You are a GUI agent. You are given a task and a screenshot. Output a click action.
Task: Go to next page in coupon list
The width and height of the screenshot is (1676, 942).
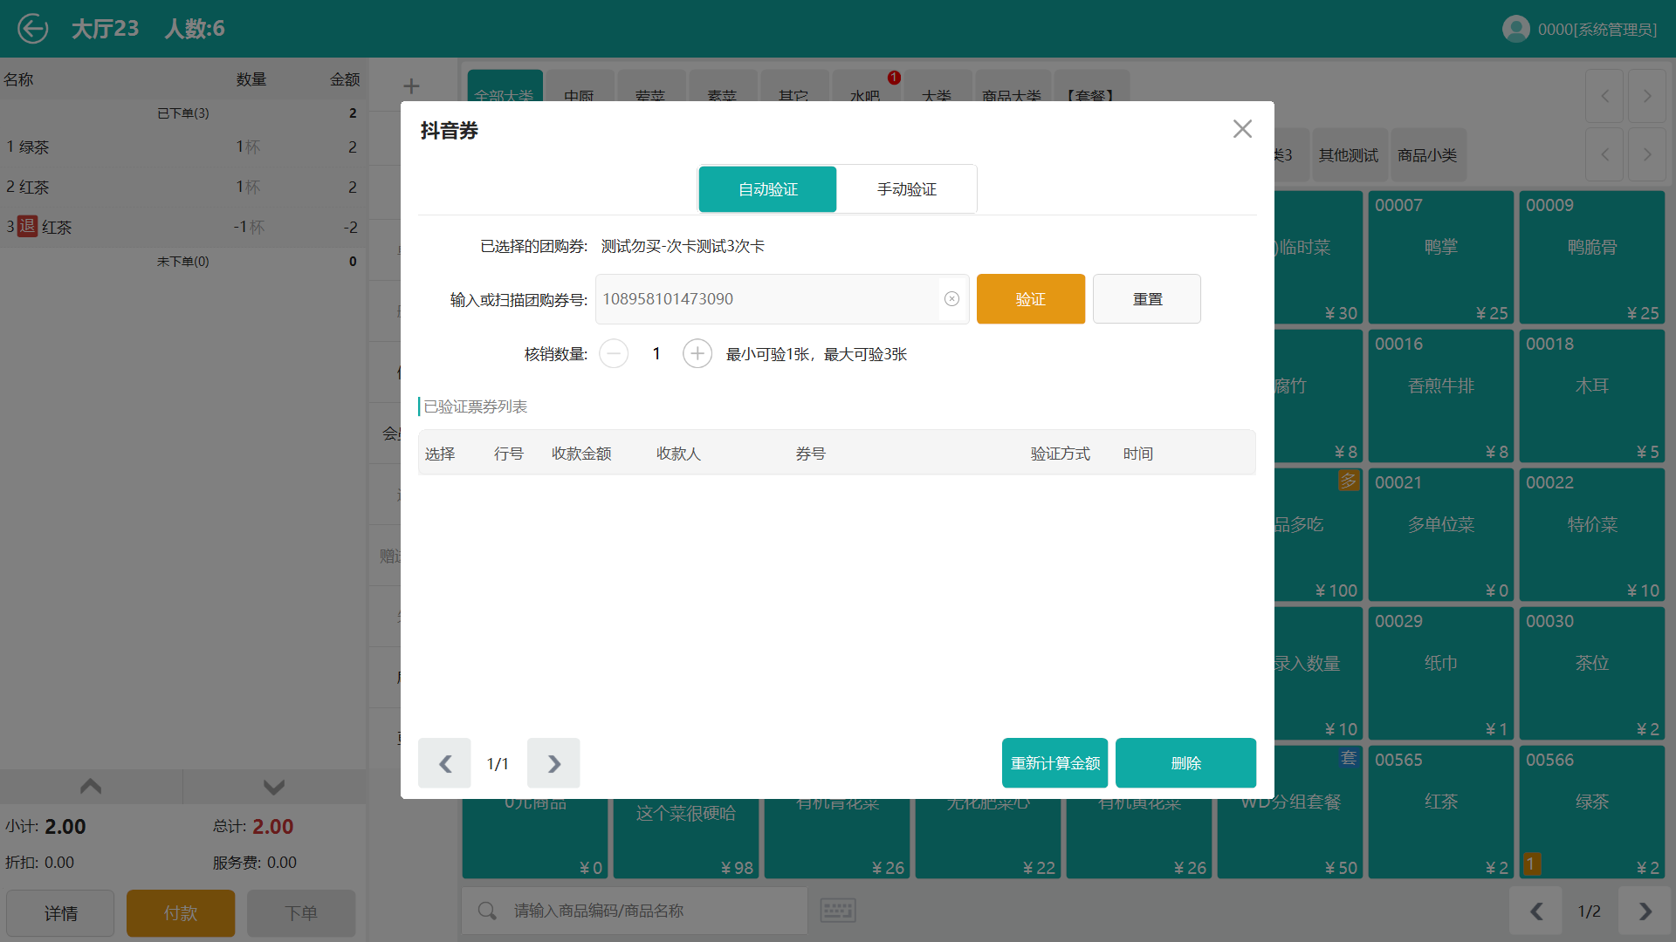pos(553,763)
